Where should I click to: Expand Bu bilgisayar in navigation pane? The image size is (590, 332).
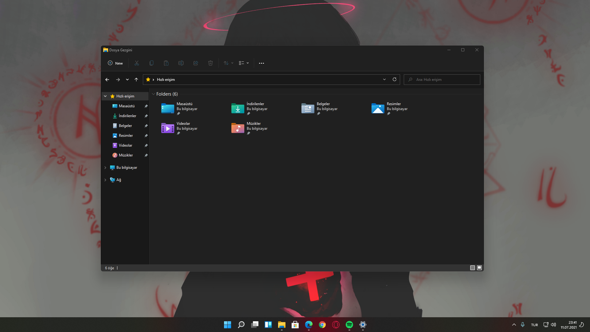(105, 168)
